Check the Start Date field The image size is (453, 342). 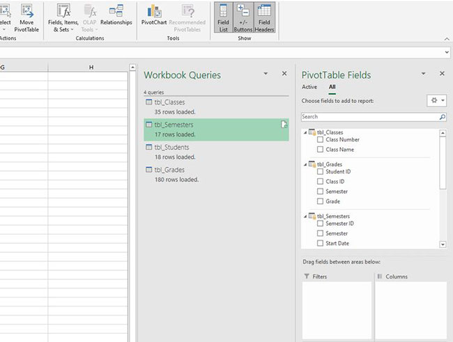click(x=320, y=243)
